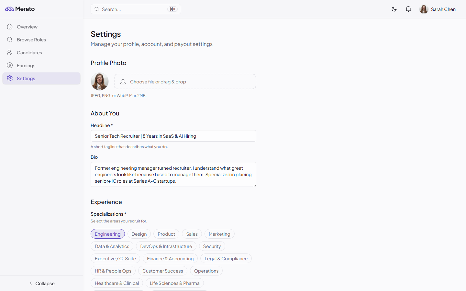Open the Sarah Chen account menu
Image resolution: width=466 pixels, height=291 pixels.
438,9
